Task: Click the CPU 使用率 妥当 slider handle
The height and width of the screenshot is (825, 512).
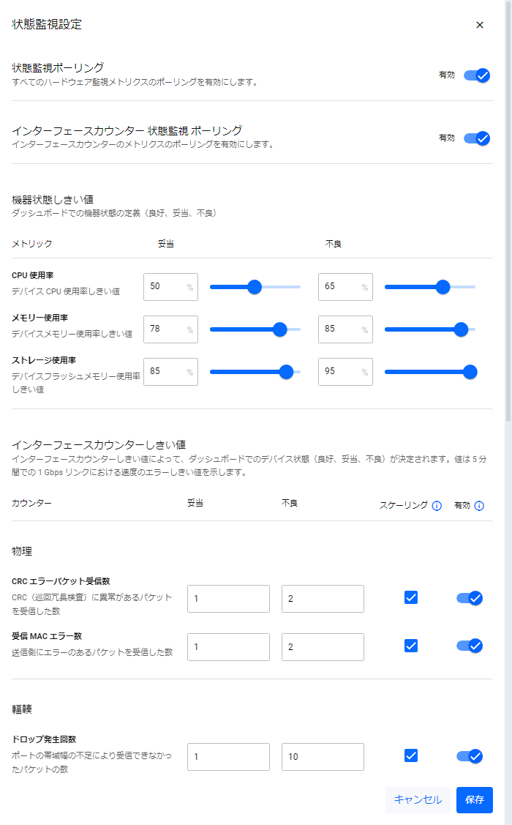Action: point(255,287)
